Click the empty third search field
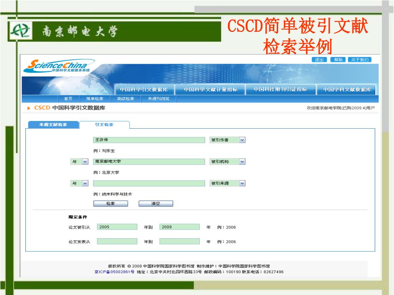 (x=149, y=183)
